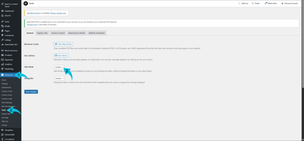The height and width of the screenshot is (141, 304).
Task: Go back to Control Panel
Action: (x=11, y=5)
